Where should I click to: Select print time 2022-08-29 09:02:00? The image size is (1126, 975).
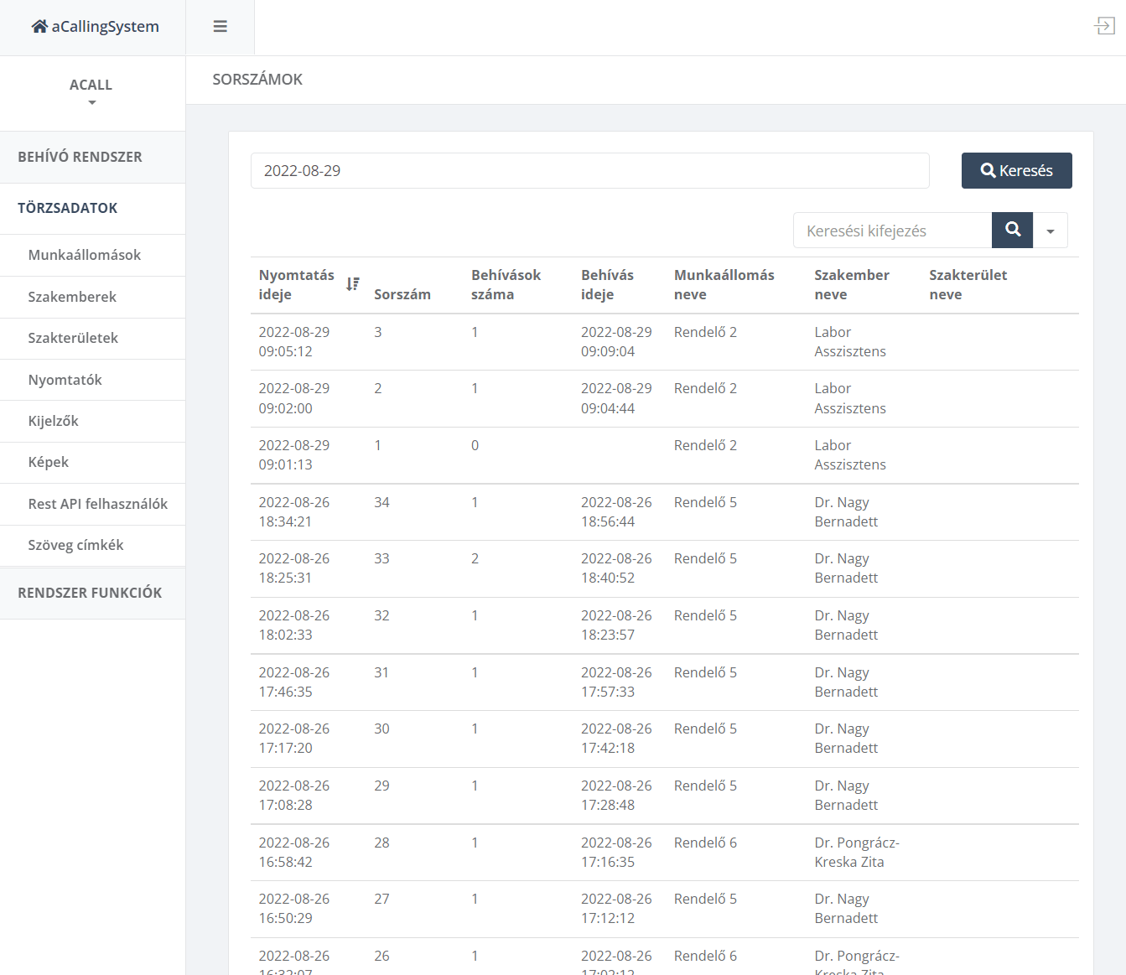(x=294, y=398)
